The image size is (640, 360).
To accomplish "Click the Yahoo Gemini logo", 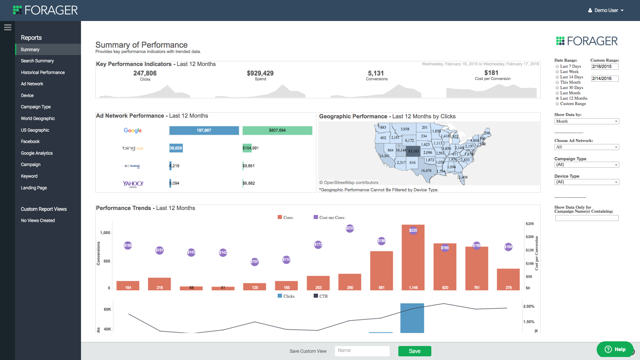I will pyautogui.click(x=133, y=184).
